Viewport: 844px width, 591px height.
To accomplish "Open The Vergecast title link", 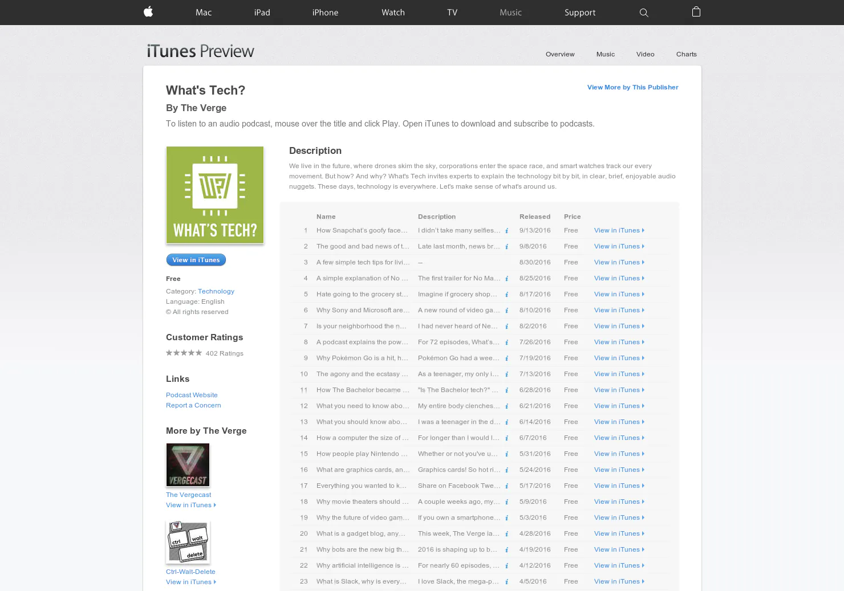I will coord(188,495).
